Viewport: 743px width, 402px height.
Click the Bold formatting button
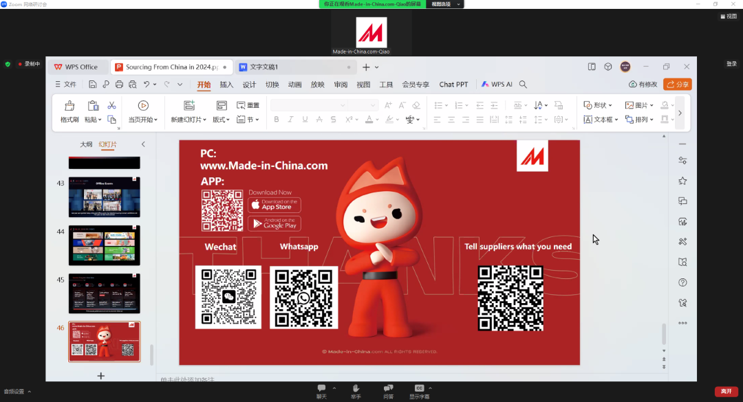(277, 120)
